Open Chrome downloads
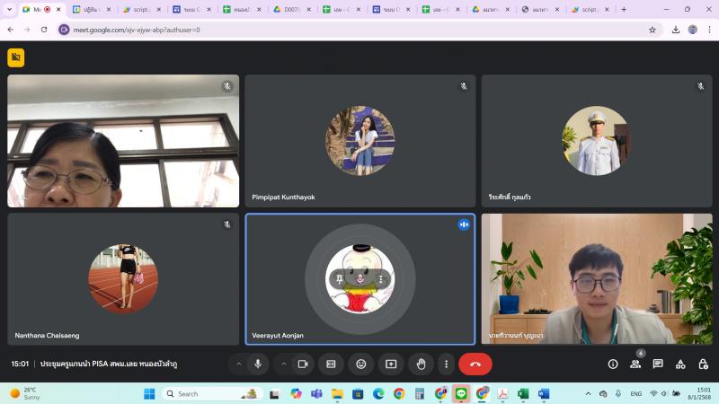The image size is (719, 404). (x=676, y=30)
